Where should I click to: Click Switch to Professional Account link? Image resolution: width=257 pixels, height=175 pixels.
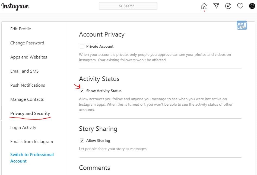click(x=32, y=158)
